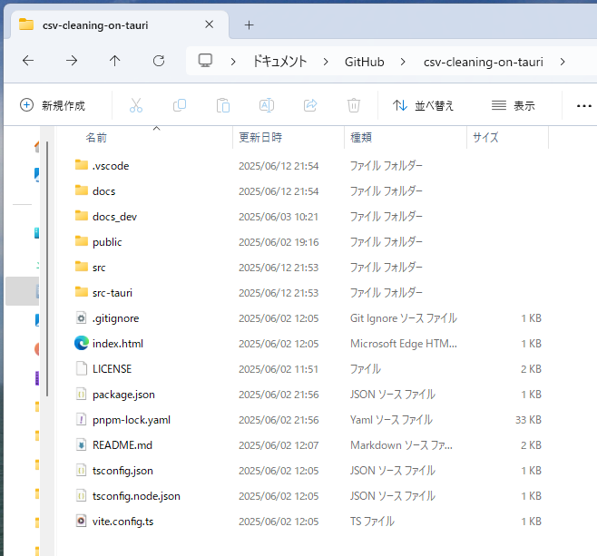Click the Cut scissors icon
The width and height of the screenshot is (597, 556).
pos(136,105)
